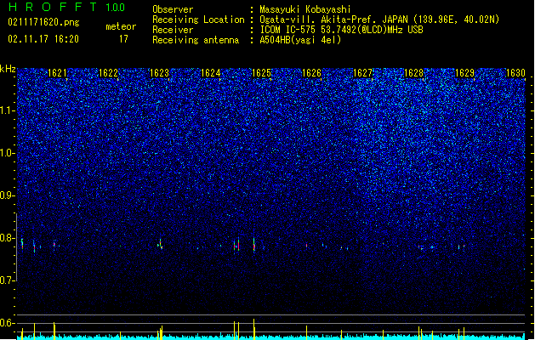Click the 0.6 kHz axis label

pos(8,323)
